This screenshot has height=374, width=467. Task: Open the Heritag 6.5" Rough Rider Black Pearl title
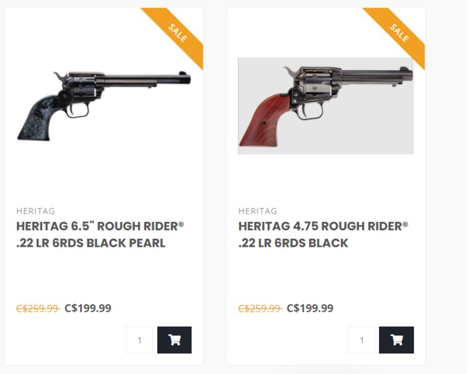[x=100, y=234]
